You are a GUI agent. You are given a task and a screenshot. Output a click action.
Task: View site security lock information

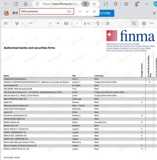click(x=37, y=4)
